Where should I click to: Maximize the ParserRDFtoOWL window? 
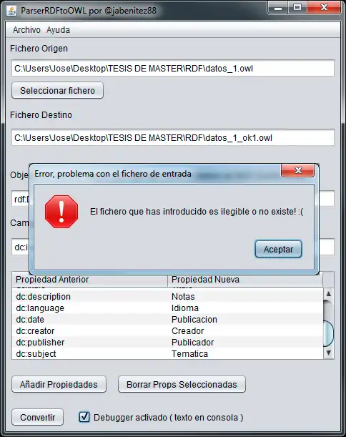[x=297, y=7]
